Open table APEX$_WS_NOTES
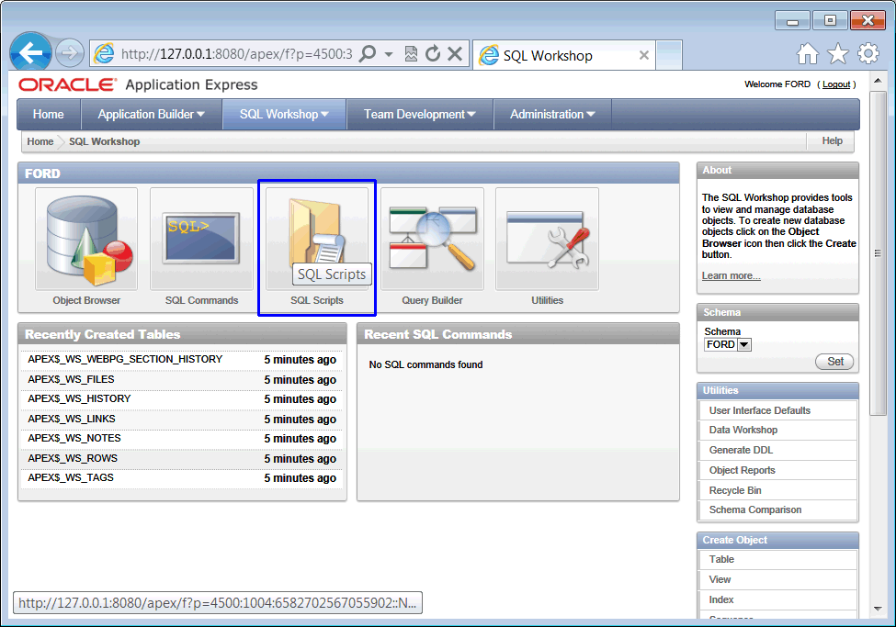Image resolution: width=896 pixels, height=627 pixels. click(74, 438)
